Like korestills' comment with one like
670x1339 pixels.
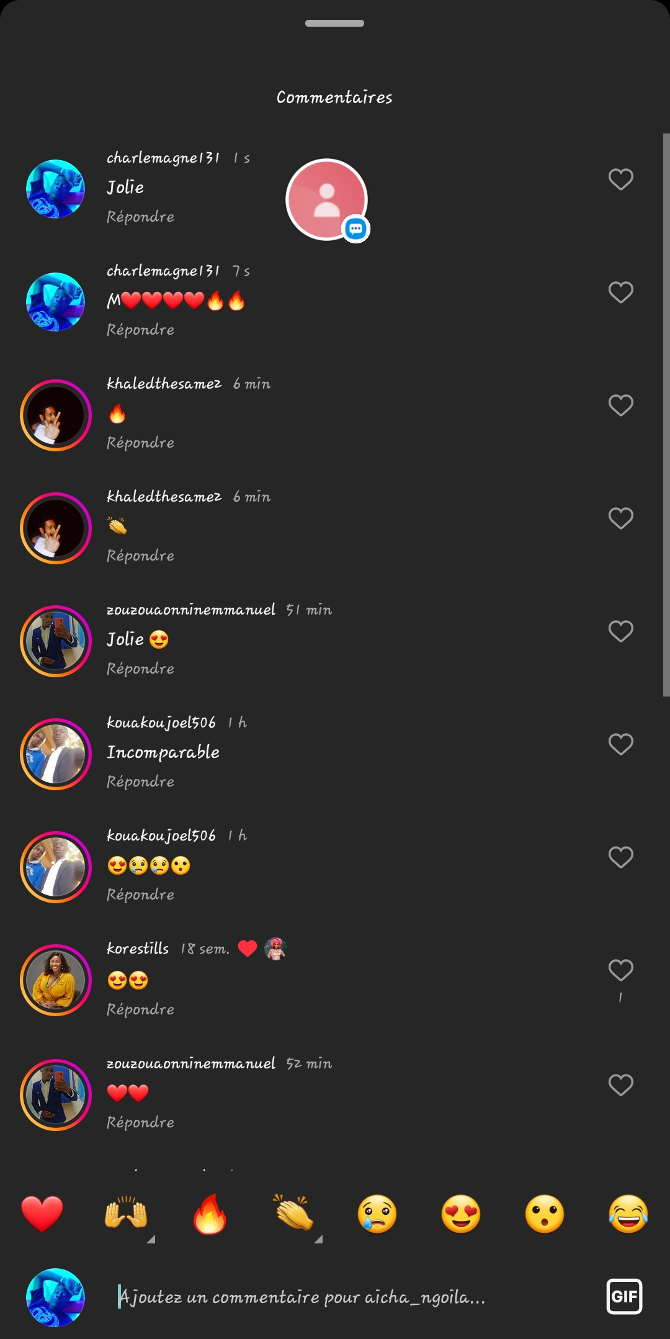[x=620, y=970]
